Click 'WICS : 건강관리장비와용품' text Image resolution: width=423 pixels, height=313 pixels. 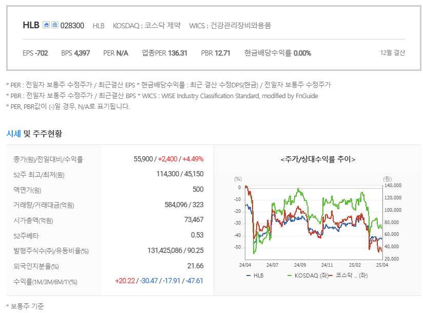(230, 26)
